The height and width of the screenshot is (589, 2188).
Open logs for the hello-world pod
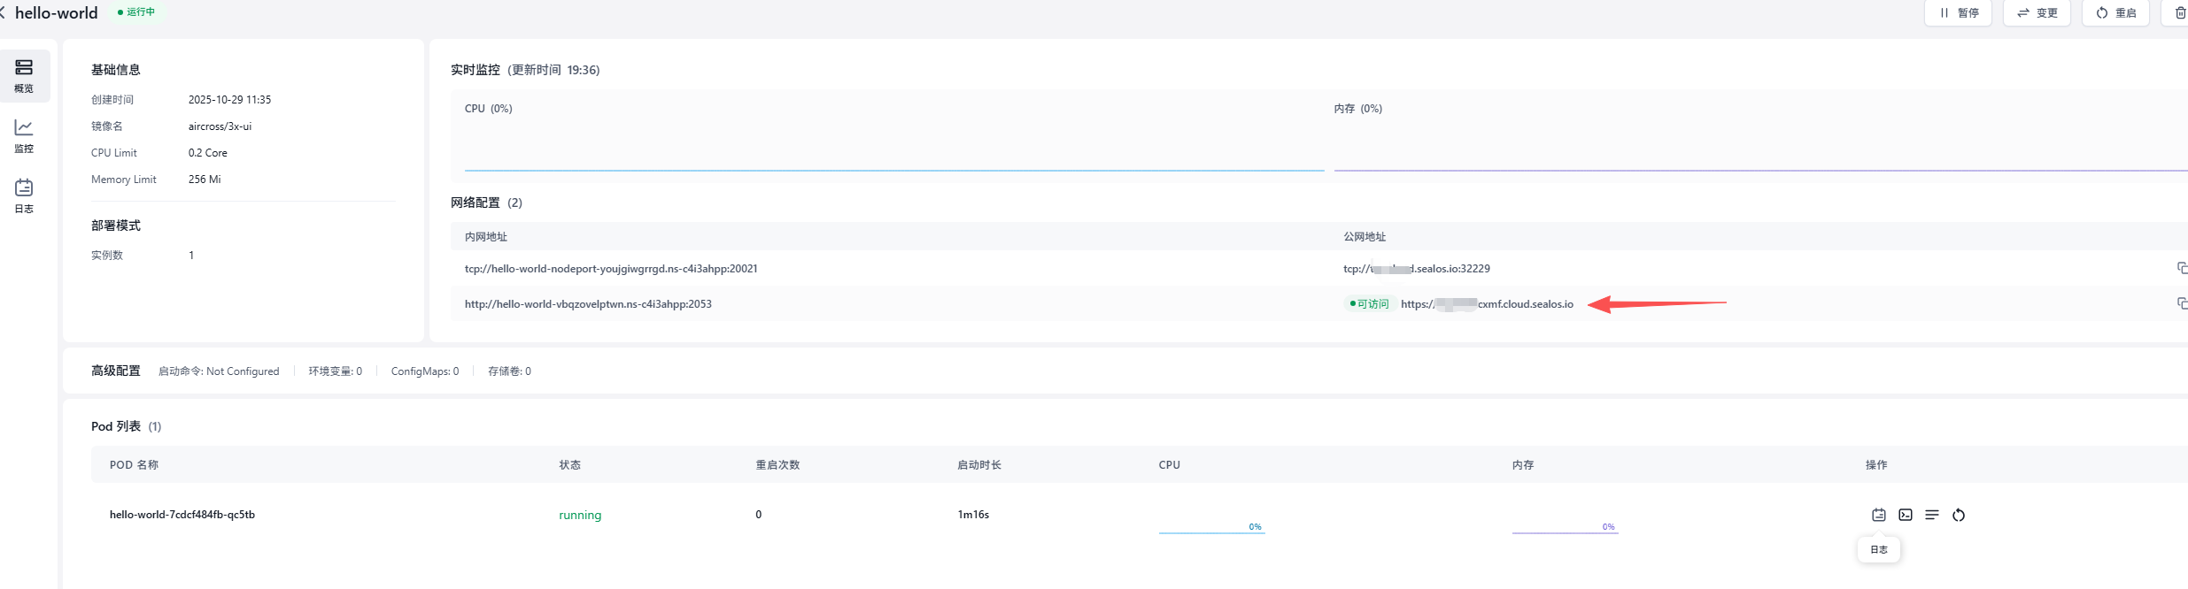pyautogui.click(x=1878, y=515)
